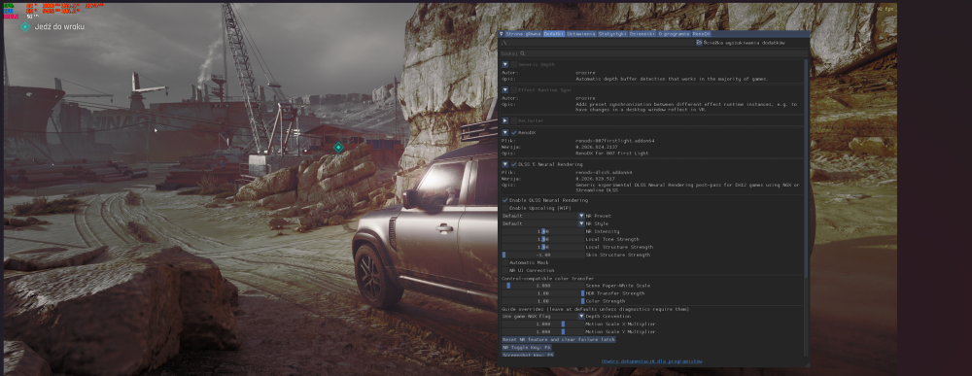Click Reset NR feature and clear failure latch

coord(559,339)
